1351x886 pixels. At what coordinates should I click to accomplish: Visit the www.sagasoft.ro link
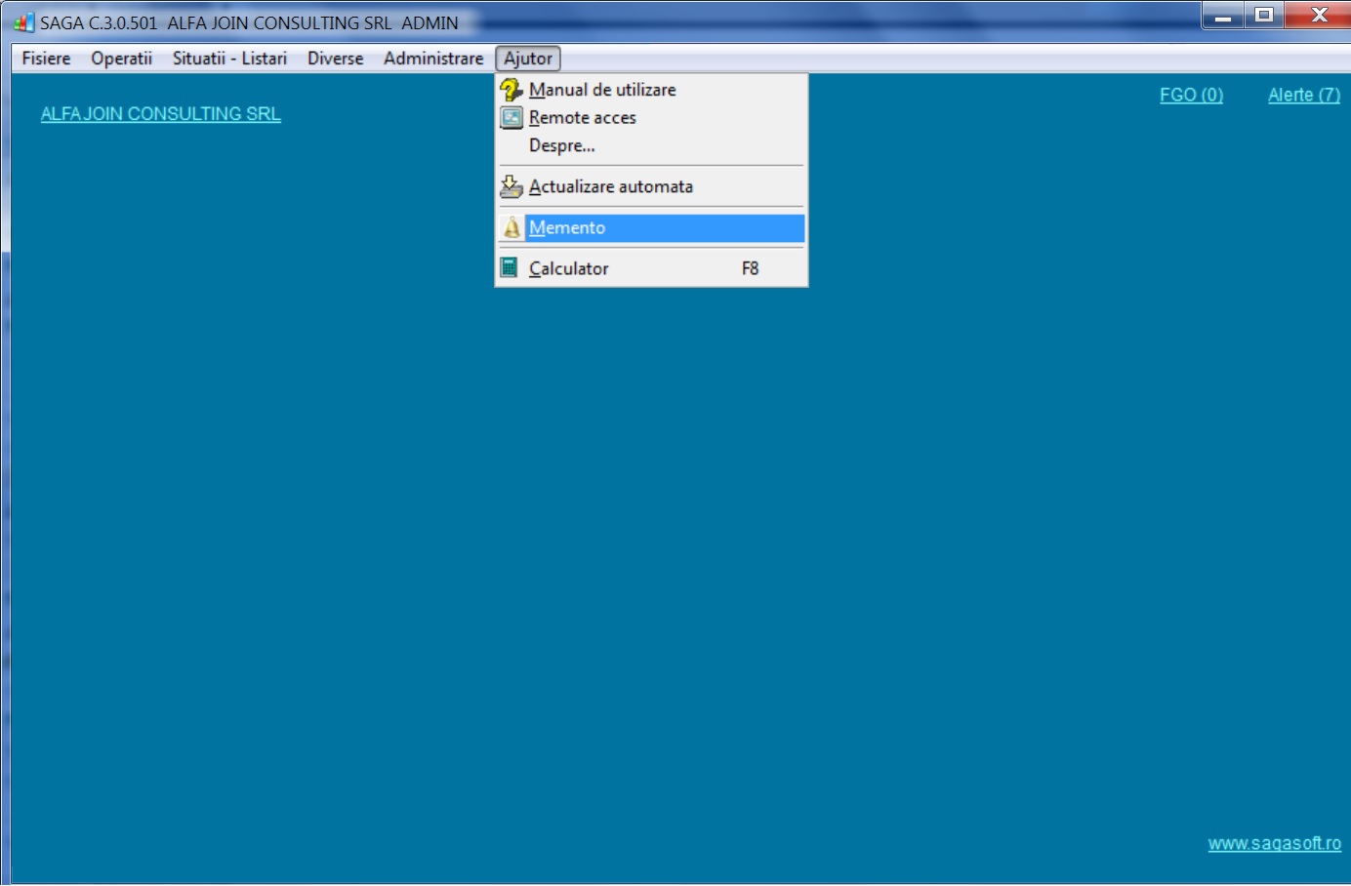click(x=1274, y=843)
